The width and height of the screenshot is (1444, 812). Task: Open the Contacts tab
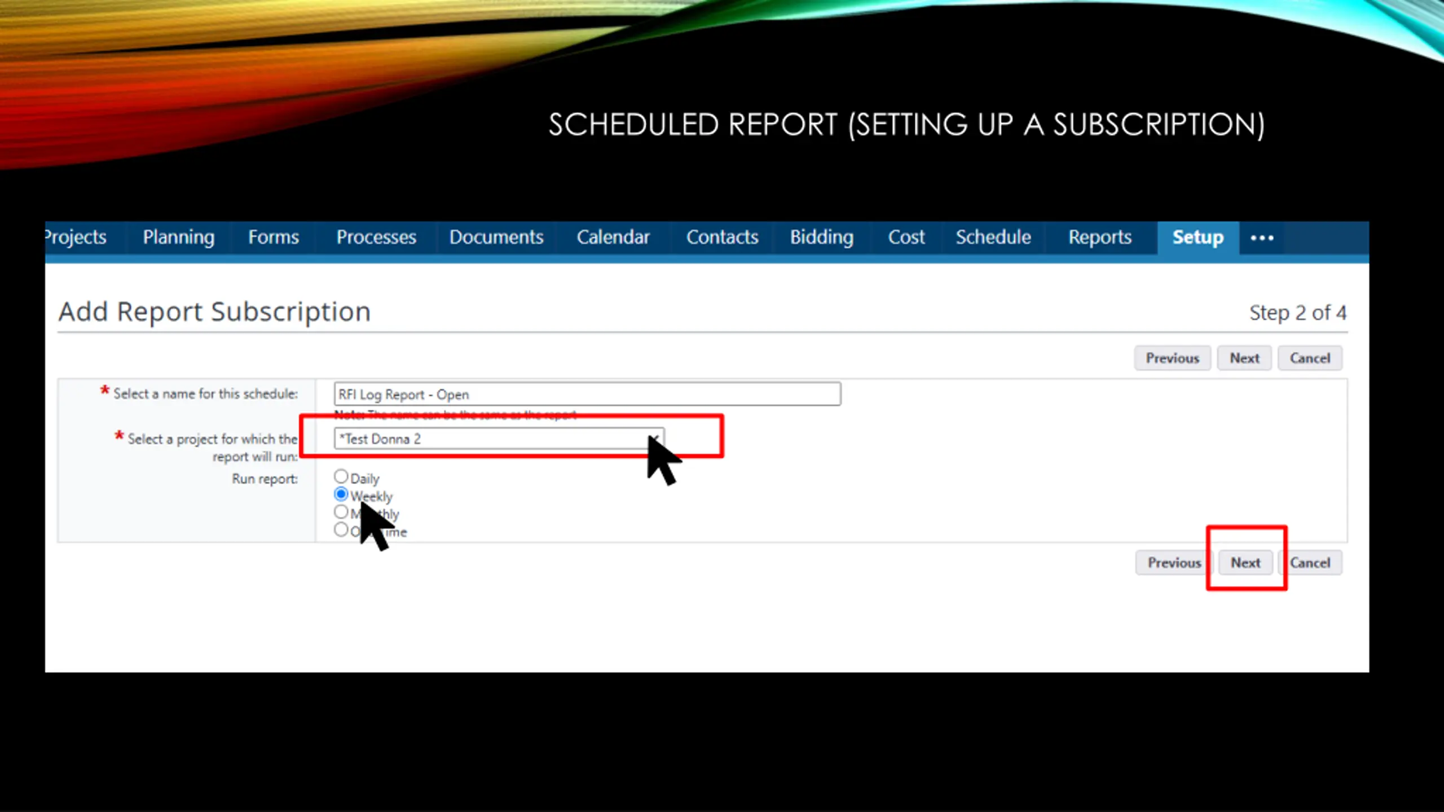[x=722, y=237]
